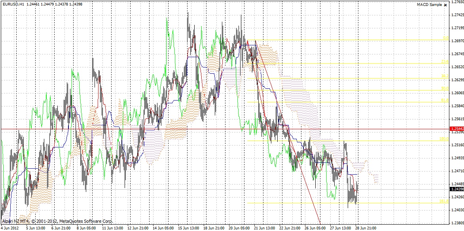Click the 1.27650 price at top of axis

point(457,2)
